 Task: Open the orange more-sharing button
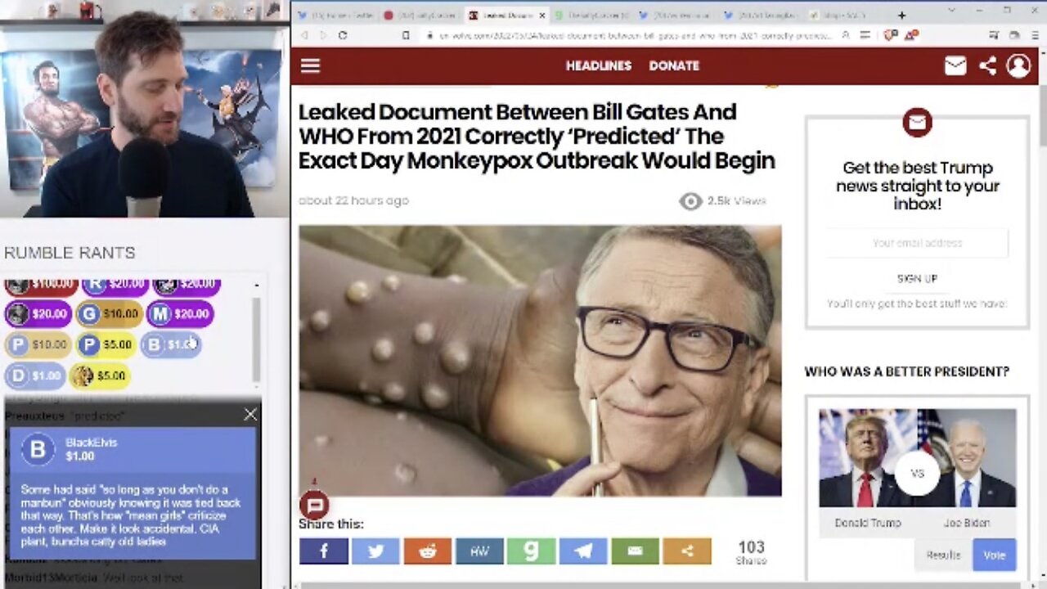(x=687, y=551)
